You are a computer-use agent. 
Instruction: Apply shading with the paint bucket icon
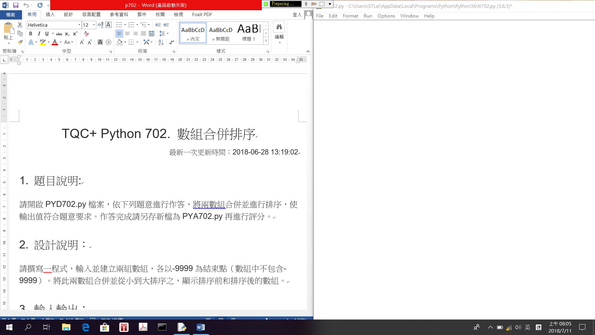point(120,42)
